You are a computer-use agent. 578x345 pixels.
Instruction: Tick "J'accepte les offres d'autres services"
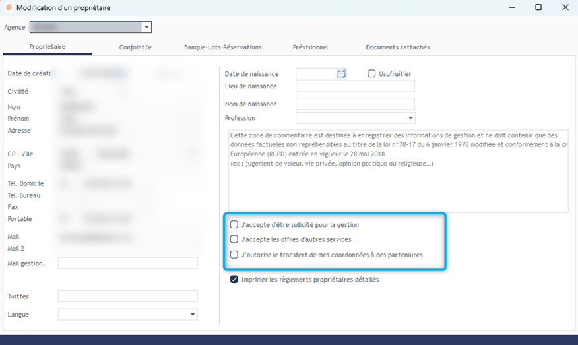coord(234,239)
